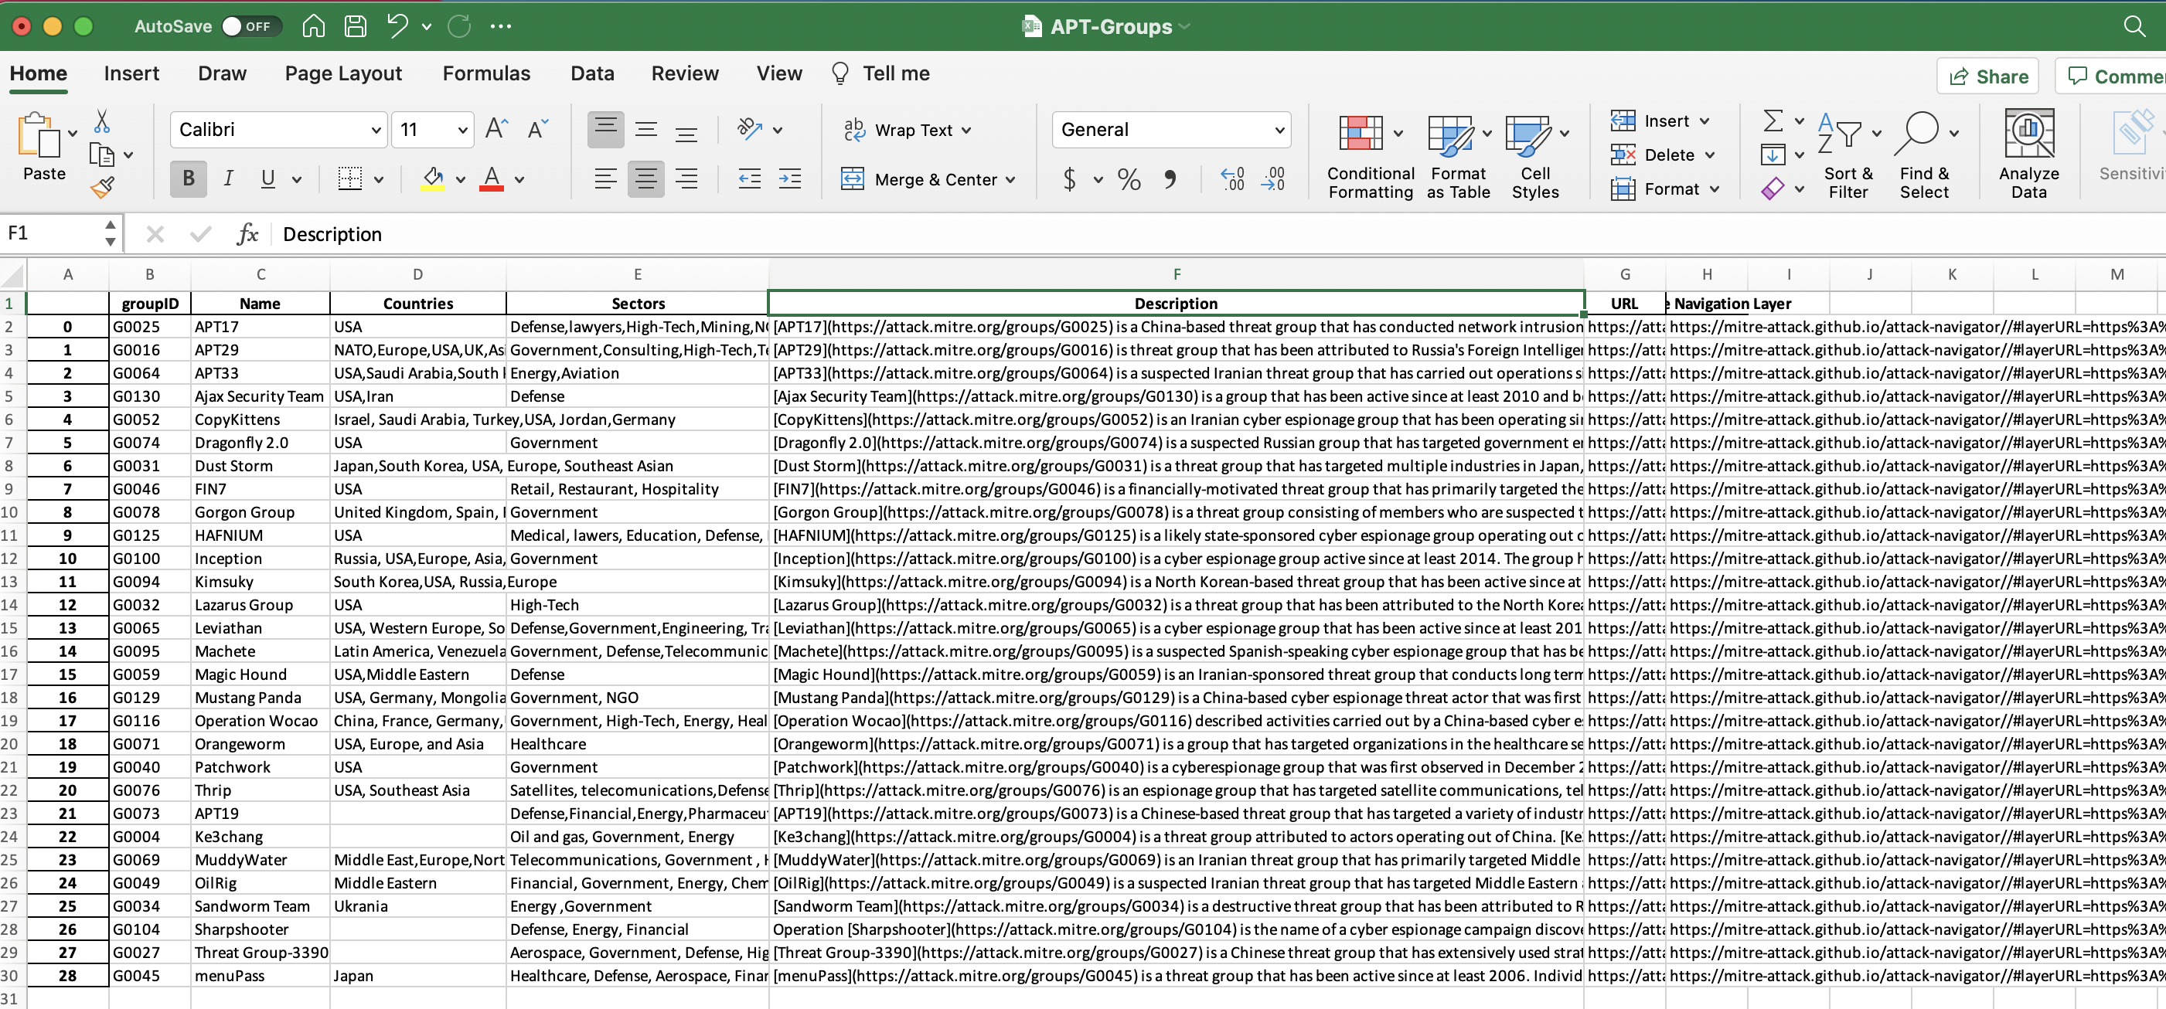Toggle Bold formatting button
The height and width of the screenshot is (1009, 2166).
(x=189, y=179)
